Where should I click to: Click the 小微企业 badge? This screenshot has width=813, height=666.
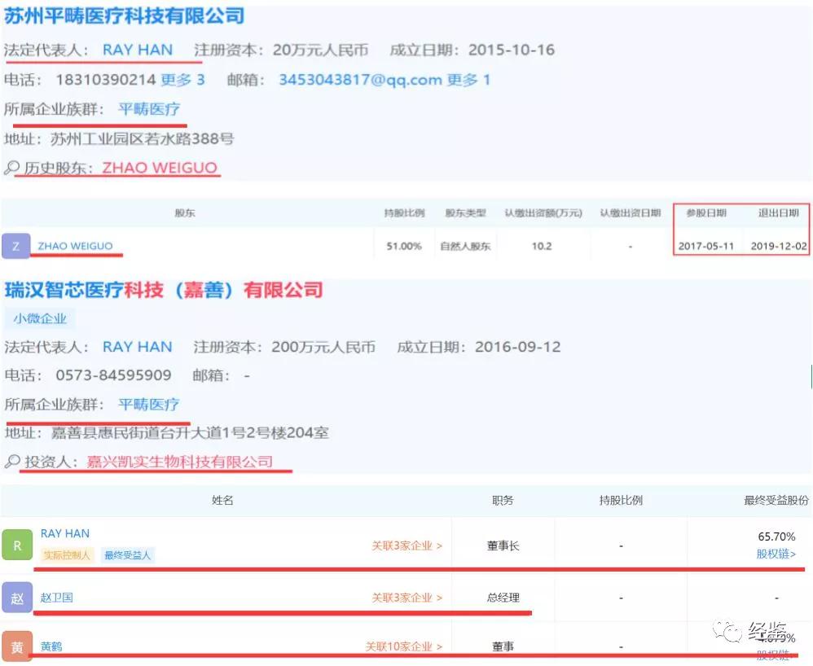(40, 319)
